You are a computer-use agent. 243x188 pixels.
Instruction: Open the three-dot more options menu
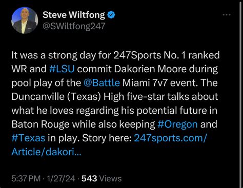227,15
